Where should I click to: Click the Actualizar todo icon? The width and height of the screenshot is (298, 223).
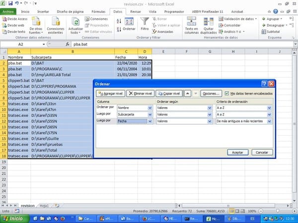[x=76, y=25]
